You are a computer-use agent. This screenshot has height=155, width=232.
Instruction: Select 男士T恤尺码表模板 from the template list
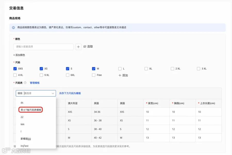click(x=31, y=110)
